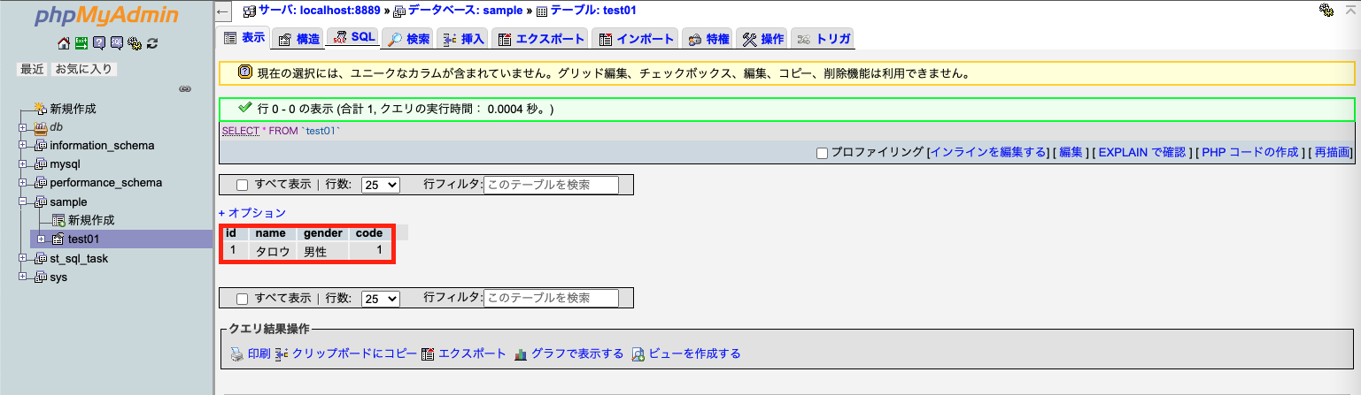The image size is (1361, 395).
Task: Expand the test01 table node
Action: click(41, 239)
